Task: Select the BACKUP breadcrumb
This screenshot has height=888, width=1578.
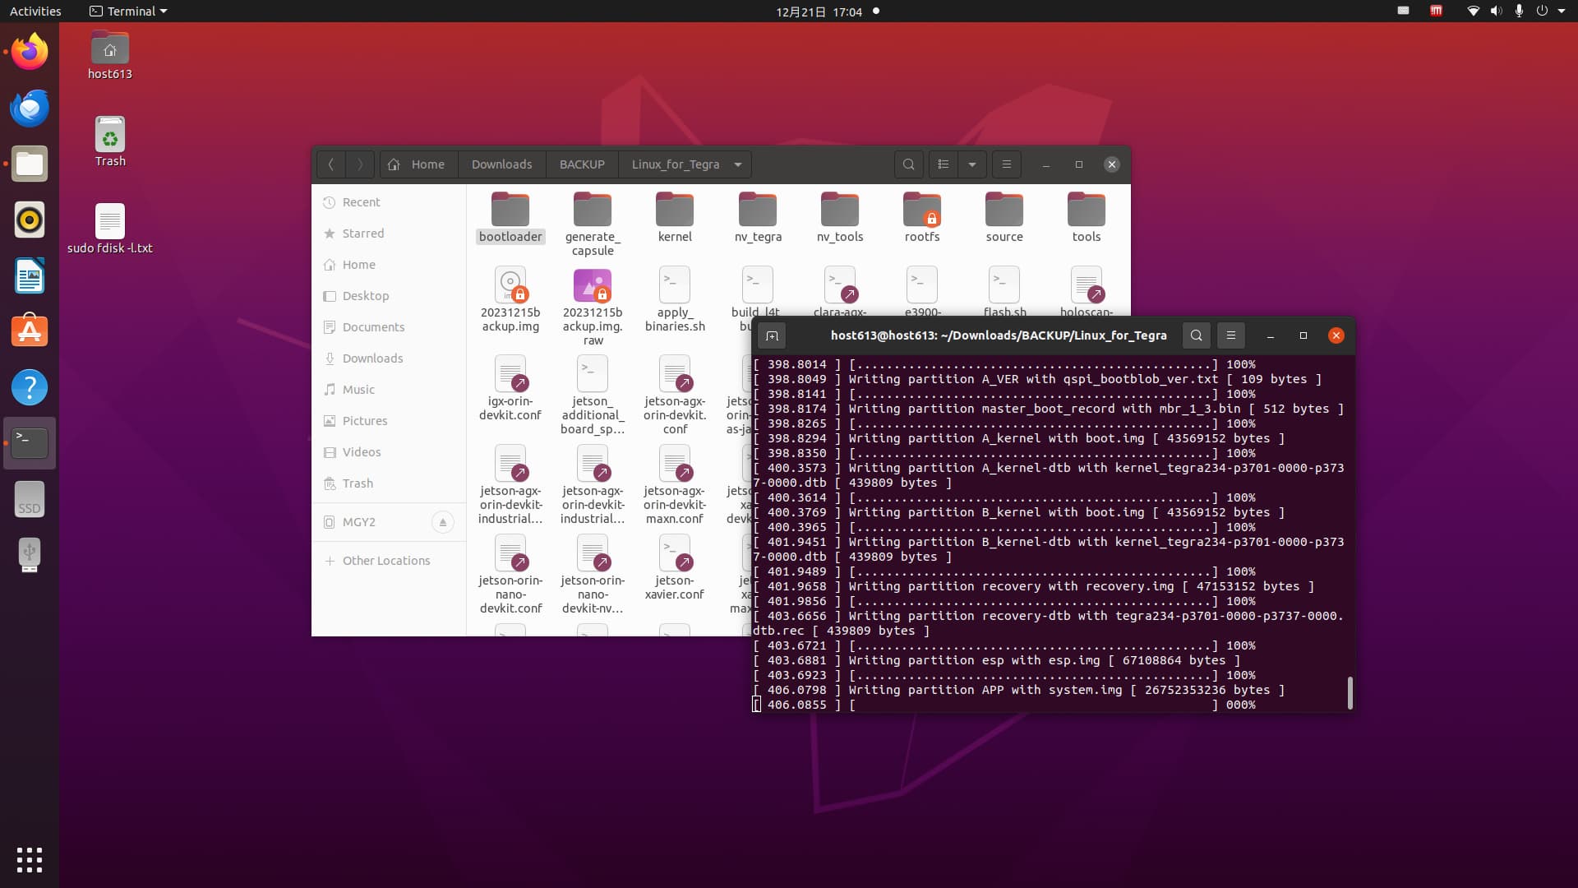Action: [x=582, y=164]
